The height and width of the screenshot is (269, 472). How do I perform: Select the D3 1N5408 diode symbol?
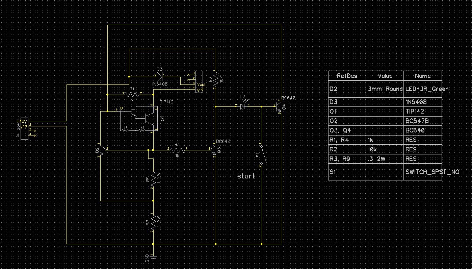[x=159, y=76]
